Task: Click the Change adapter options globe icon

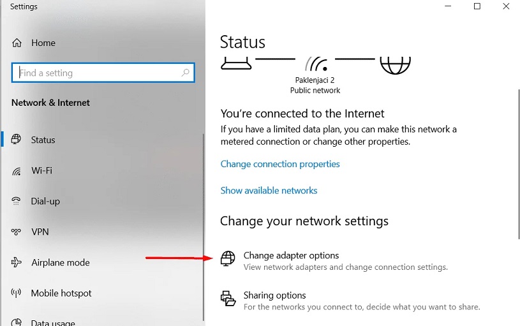Action: coord(228,258)
